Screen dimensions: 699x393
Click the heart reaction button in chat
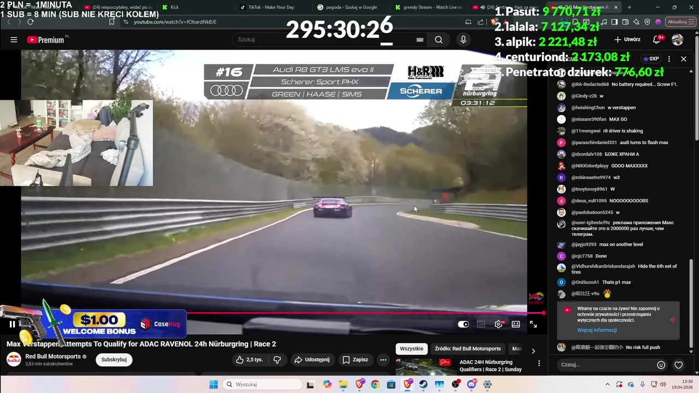pyautogui.click(x=678, y=365)
